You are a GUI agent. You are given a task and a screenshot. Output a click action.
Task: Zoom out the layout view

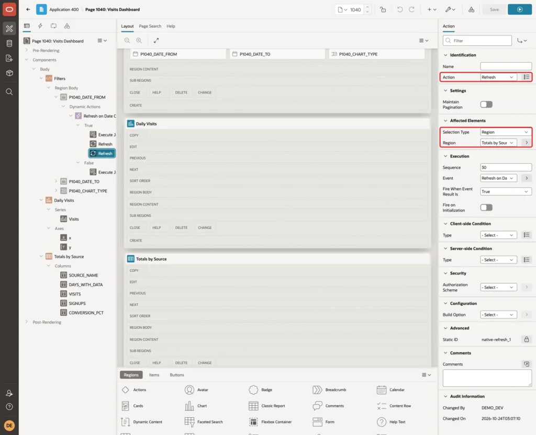[127, 40]
